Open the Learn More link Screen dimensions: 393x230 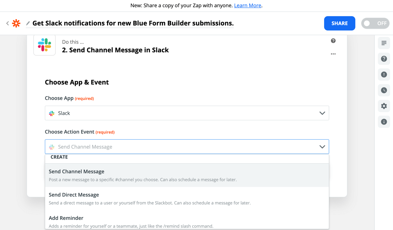247,5
